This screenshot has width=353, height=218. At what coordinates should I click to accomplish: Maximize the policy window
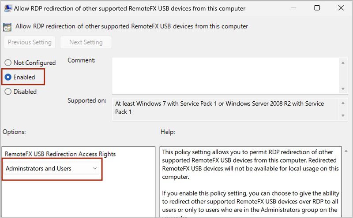[317, 8]
